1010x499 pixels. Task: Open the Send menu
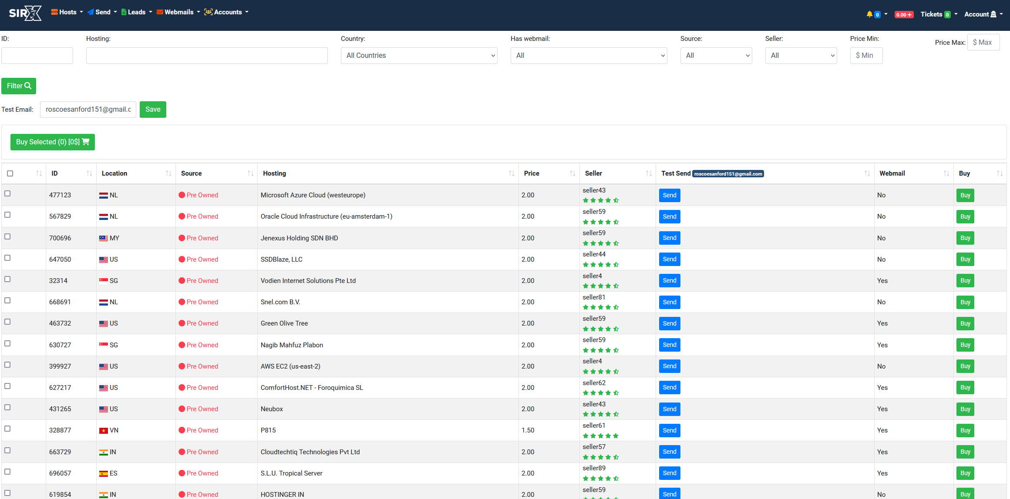pos(102,12)
